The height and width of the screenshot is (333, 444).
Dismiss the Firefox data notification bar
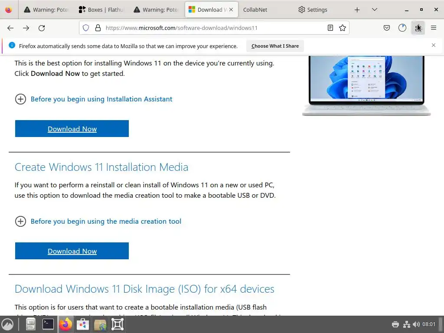tap(434, 45)
